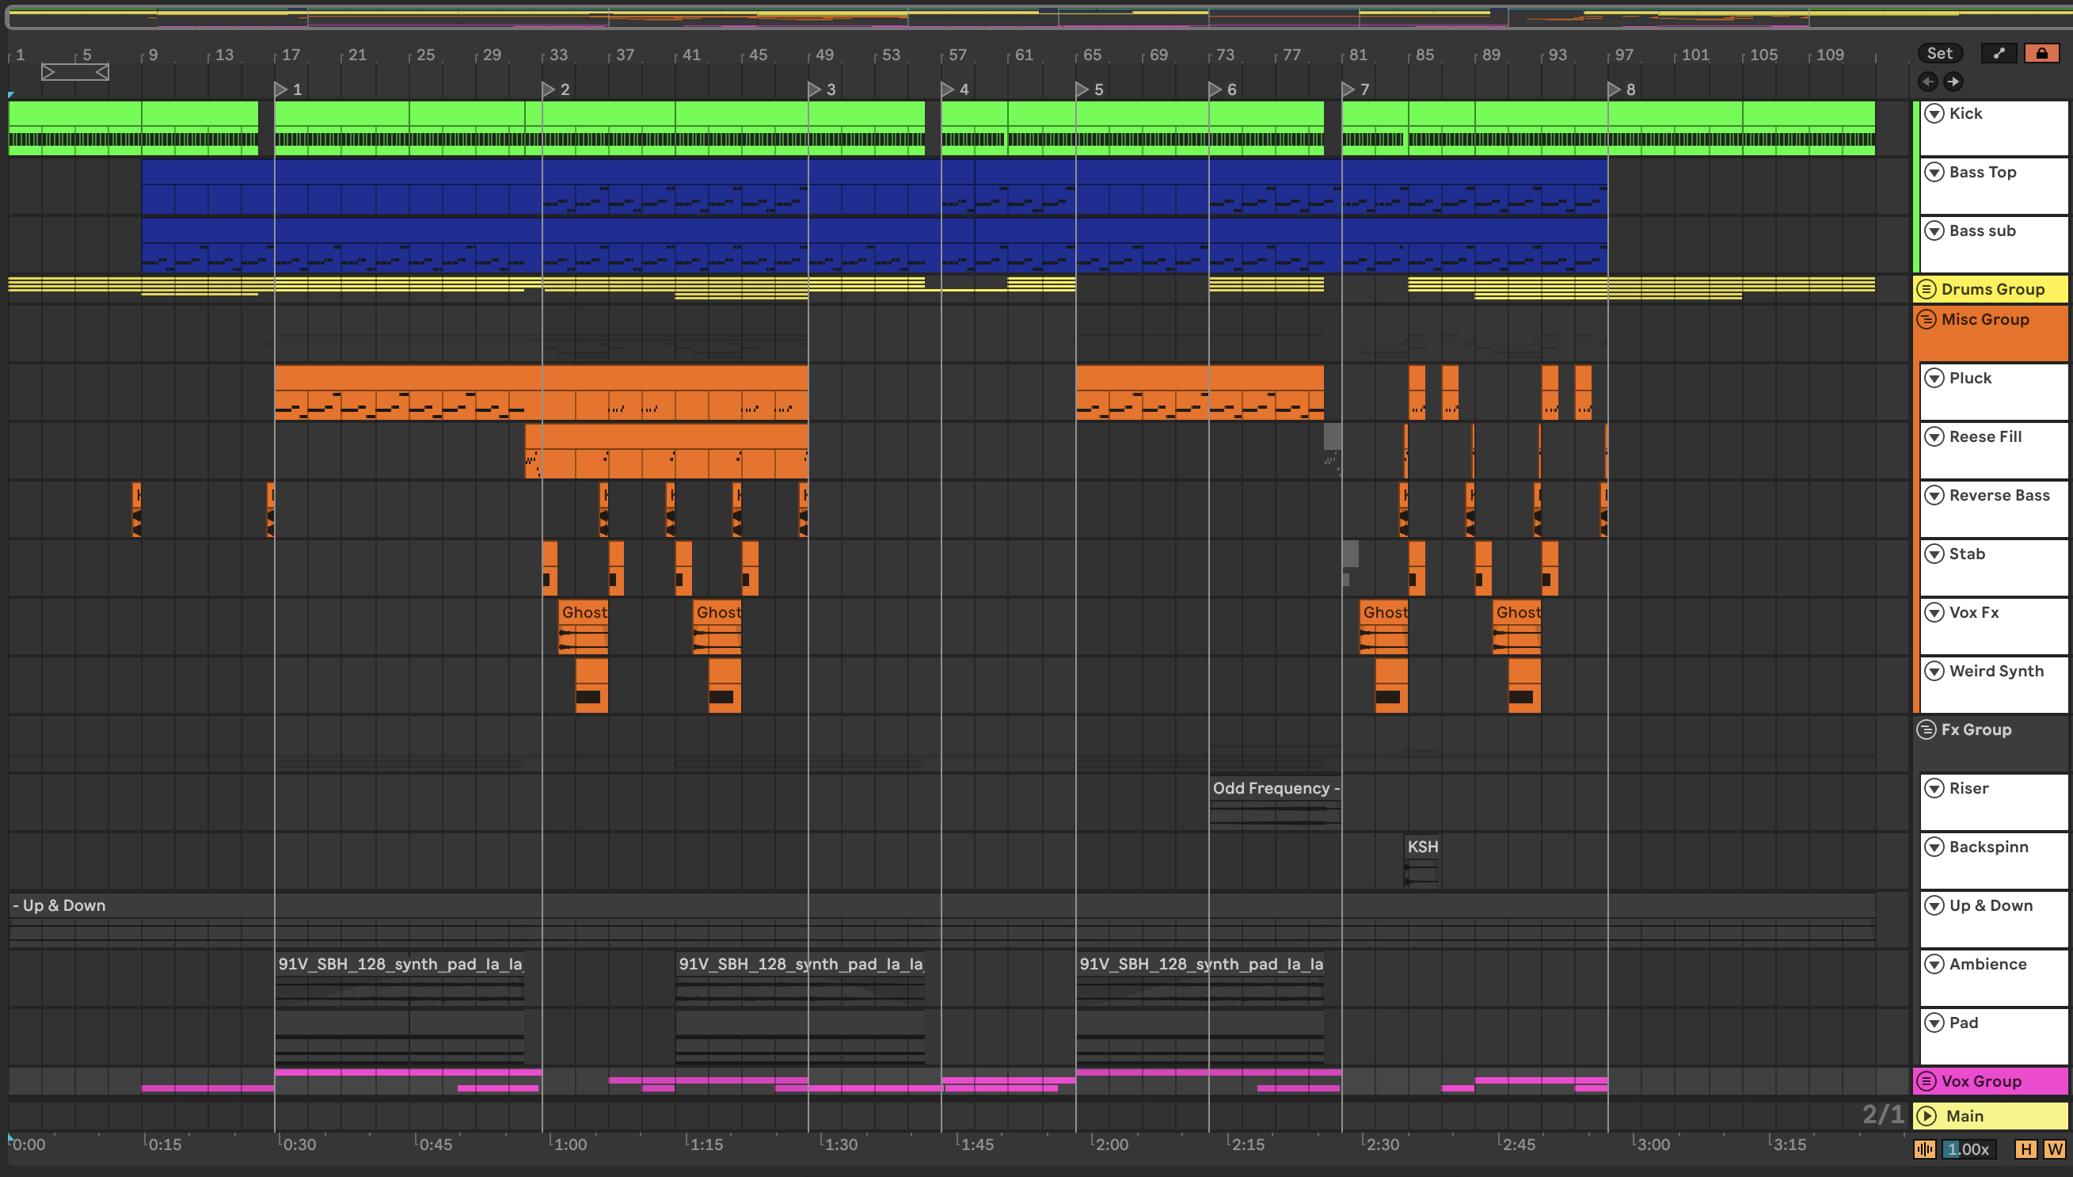Jump to previous locator arrow
The height and width of the screenshot is (1177, 2073).
pyautogui.click(x=1927, y=82)
